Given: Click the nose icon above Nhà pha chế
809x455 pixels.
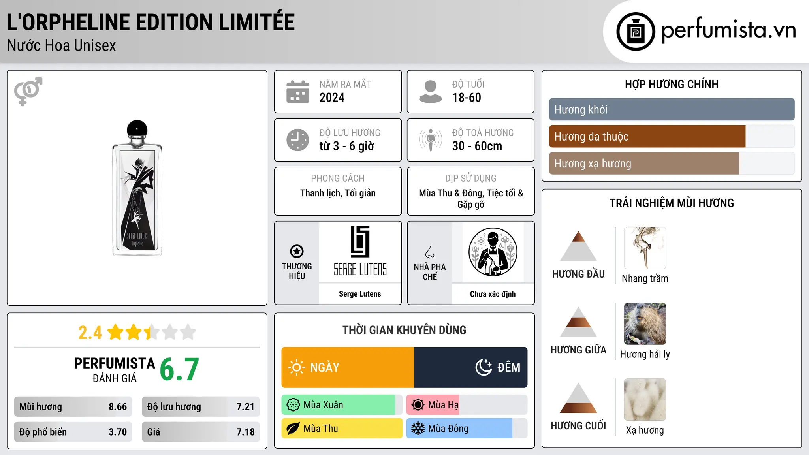Looking at the screenshot, I should [430, 251].
